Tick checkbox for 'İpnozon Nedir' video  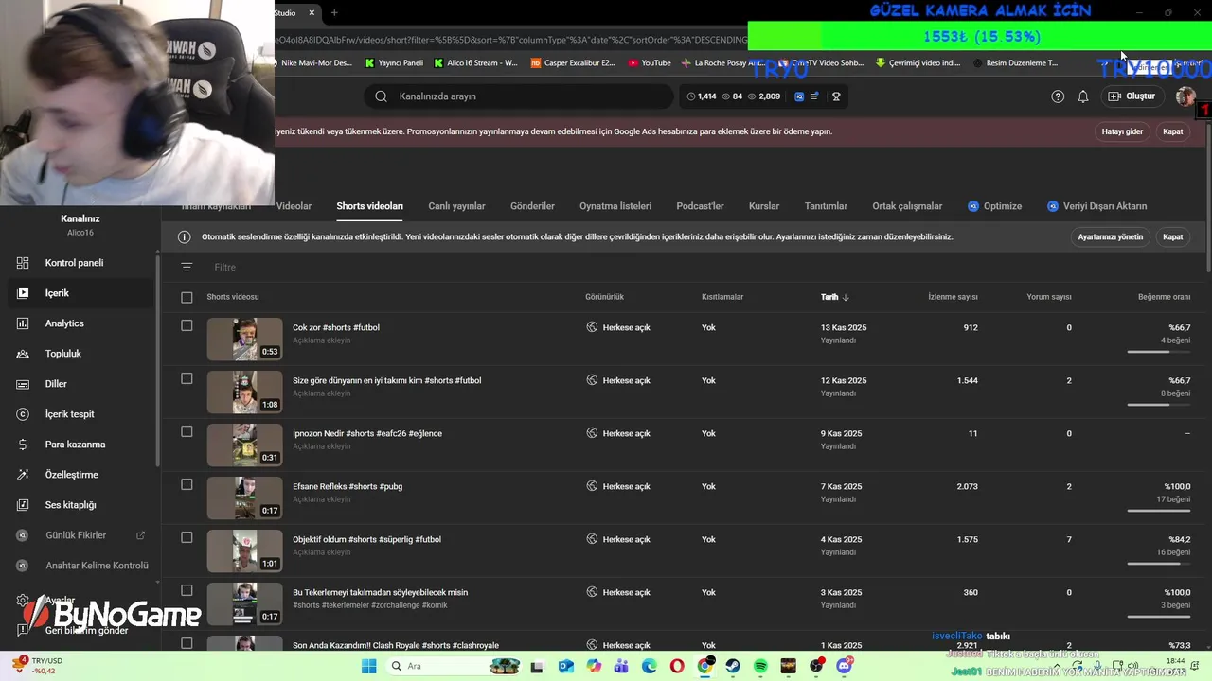click(187, 431)
